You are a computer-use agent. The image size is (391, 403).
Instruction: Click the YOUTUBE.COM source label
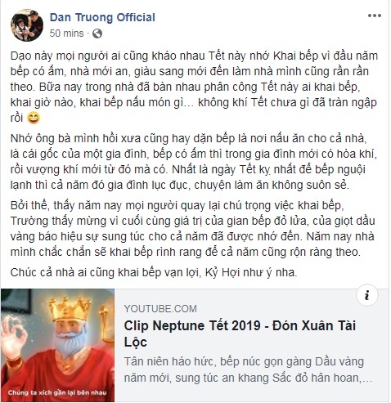pyautogui.click(x=160, y=309)
